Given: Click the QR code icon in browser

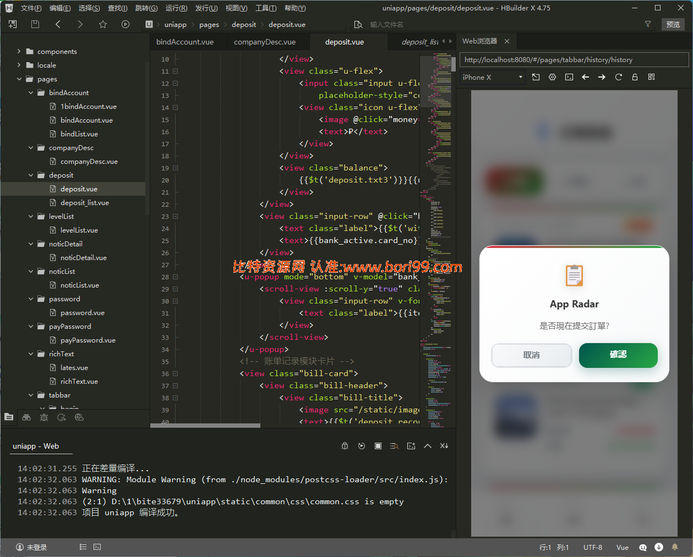Looking at the screenshot, I should coord(651,77).
